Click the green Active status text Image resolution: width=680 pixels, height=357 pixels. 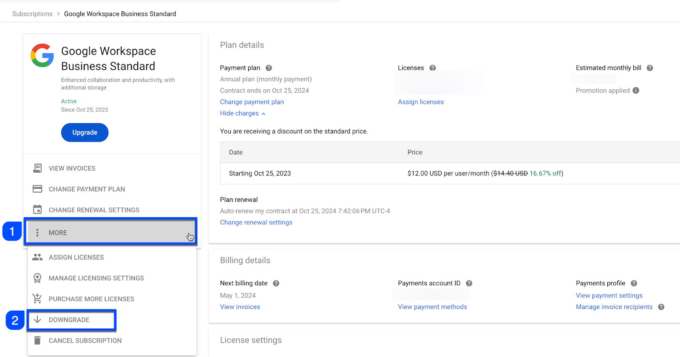tap(69, 101)
